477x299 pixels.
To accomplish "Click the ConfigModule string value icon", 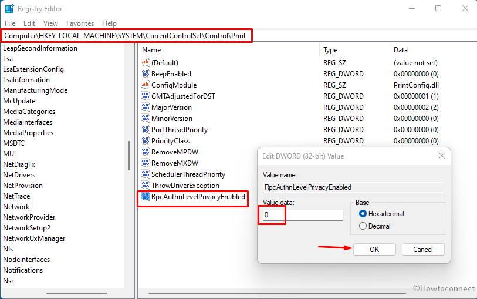I will [146, 85].
